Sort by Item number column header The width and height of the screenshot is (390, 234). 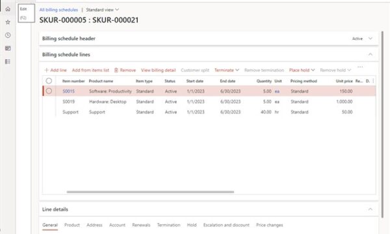73,81
